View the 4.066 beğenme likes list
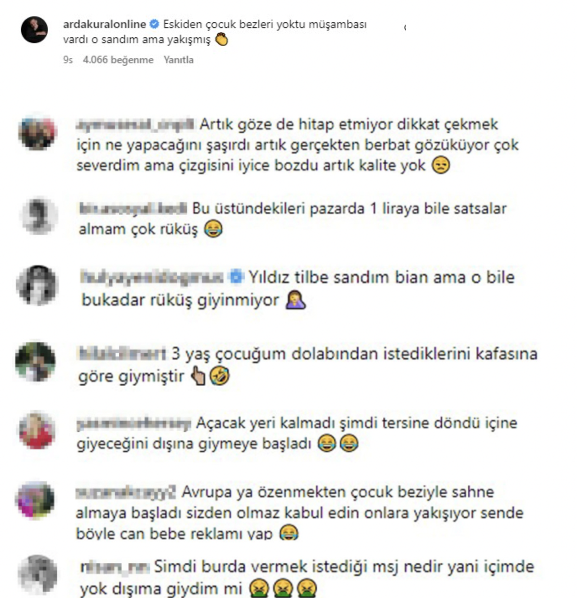 (x=118, y=60)
